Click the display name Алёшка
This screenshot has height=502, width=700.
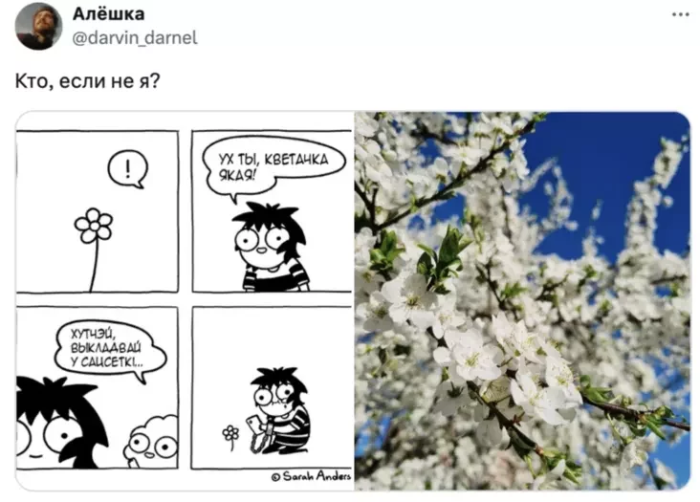tap(108, 13)
